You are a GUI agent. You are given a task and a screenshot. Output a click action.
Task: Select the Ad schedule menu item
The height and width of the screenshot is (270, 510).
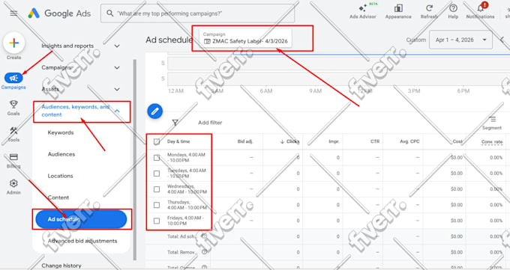pos(81,219)
